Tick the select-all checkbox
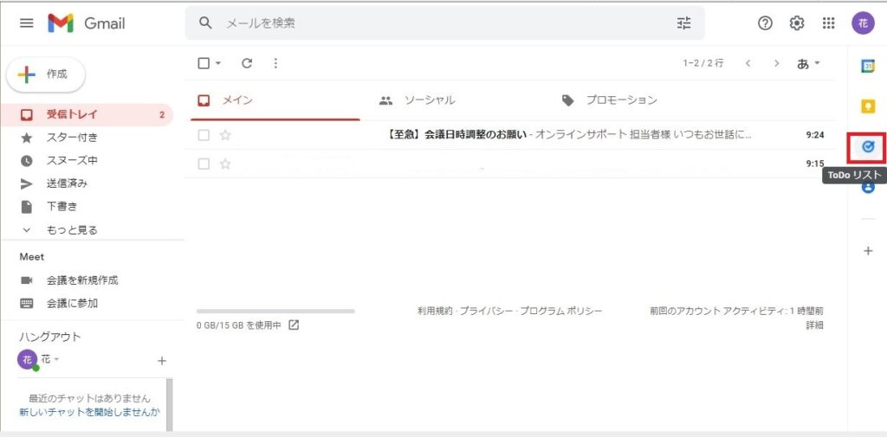 [204, 63]
